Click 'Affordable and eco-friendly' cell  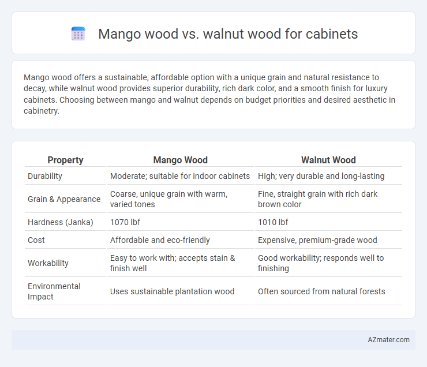tap(160, 240)
